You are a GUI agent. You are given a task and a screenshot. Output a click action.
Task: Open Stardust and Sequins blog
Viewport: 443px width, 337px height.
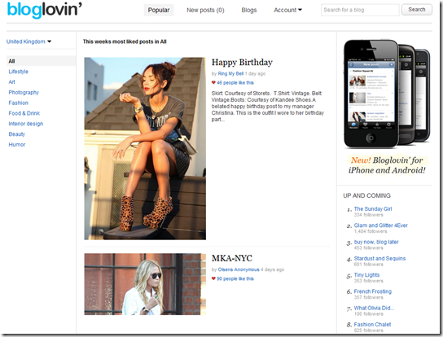379,259
